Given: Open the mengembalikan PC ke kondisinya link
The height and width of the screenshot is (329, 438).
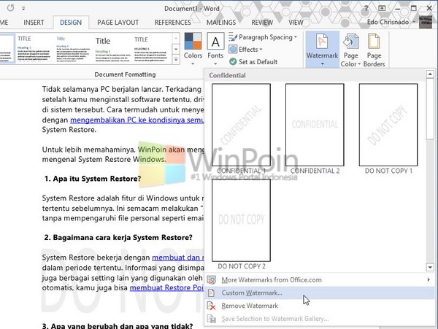Looking at the screenshot, I should (x=137, y=120).
